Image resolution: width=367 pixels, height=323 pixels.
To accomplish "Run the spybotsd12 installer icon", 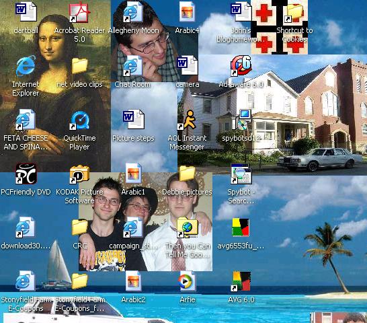I will point(241,120).
